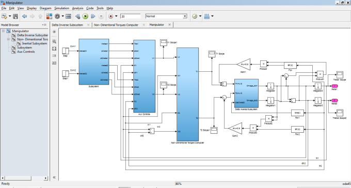Open the Code menu

click(90, 8)
